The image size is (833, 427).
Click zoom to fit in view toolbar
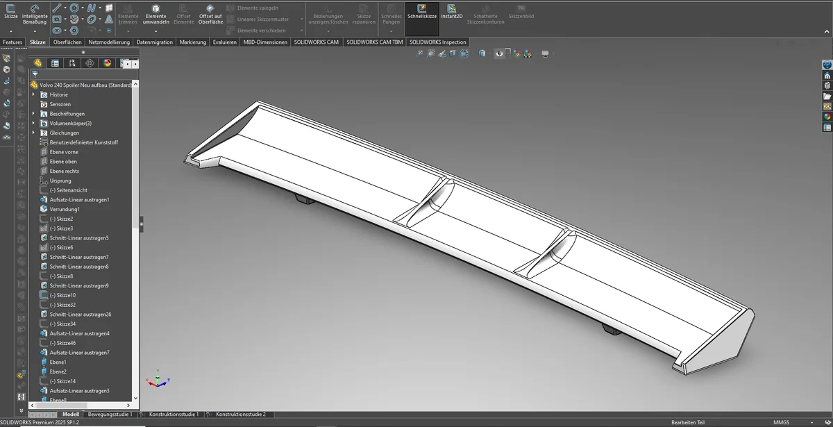(421, 53)
